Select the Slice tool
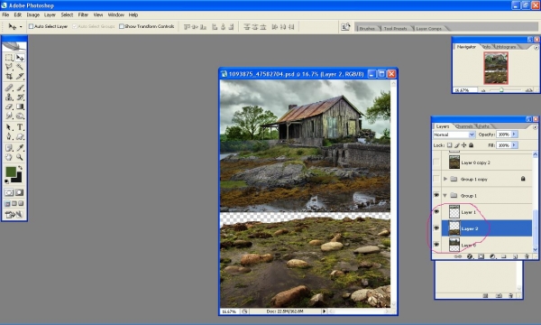This screenshot has width=541, height=325. pos(20,76)
